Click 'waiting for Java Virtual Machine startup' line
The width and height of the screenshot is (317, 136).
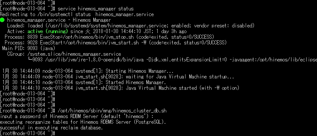118,77
